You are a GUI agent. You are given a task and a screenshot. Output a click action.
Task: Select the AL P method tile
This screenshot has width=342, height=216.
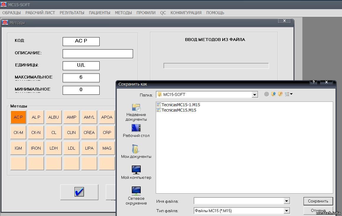[x=36, y=117]
